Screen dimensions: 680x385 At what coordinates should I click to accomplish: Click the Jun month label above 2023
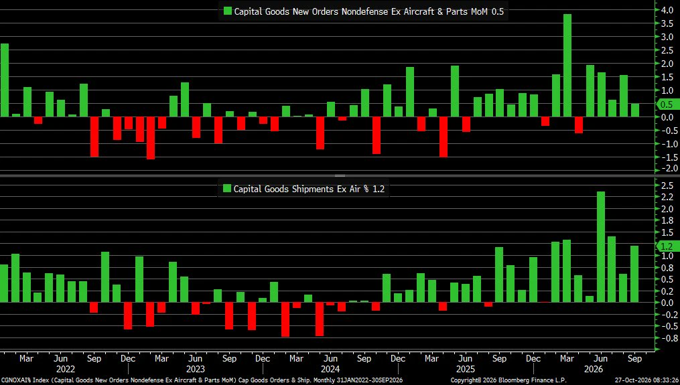[195, 359]
